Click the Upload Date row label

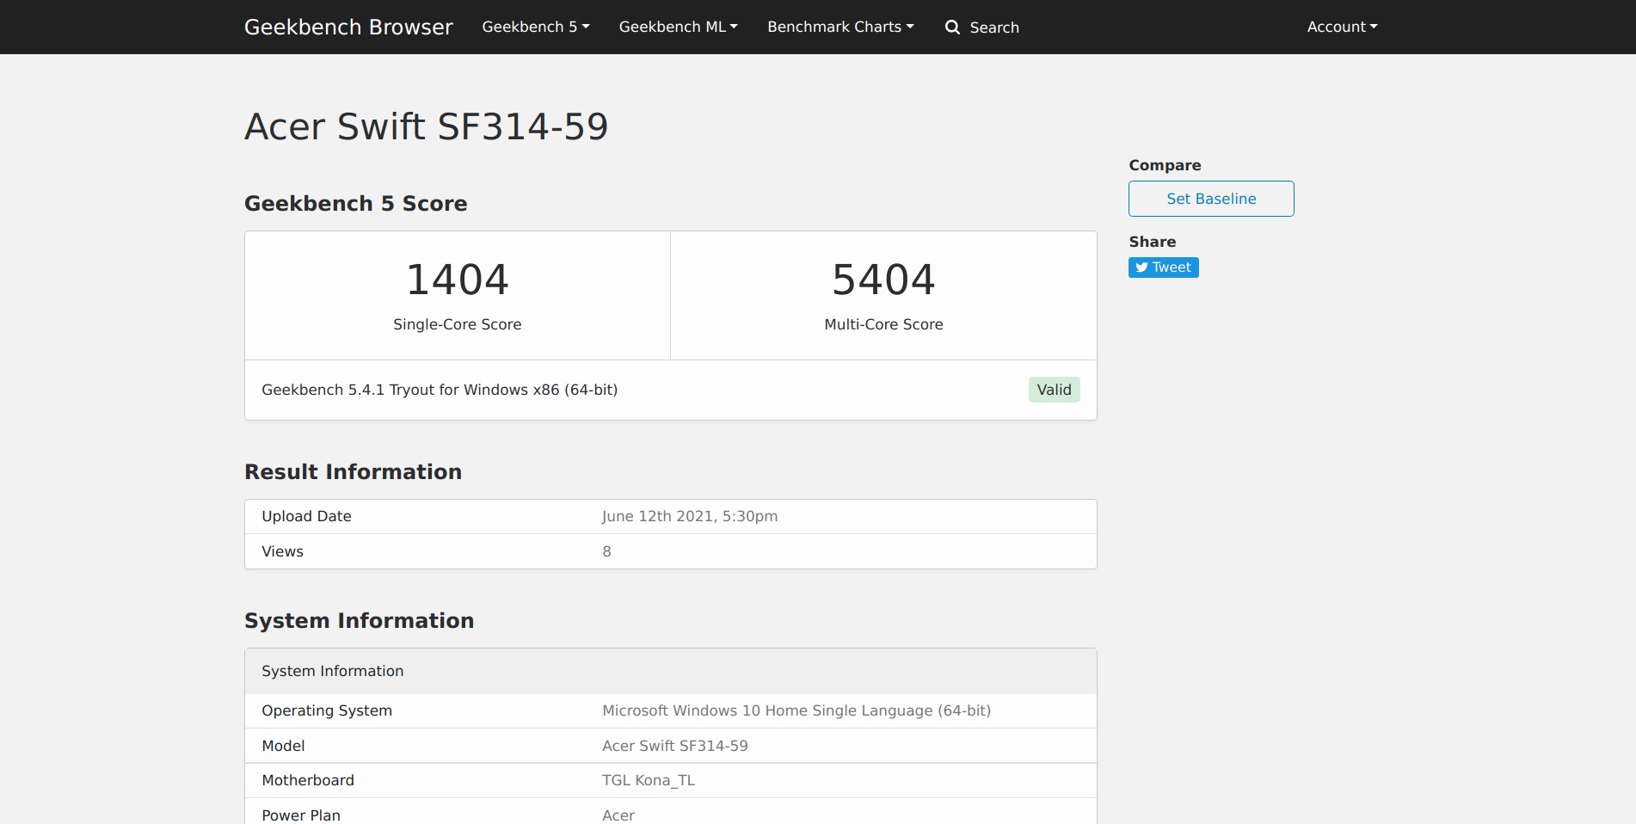click(306, 516)
